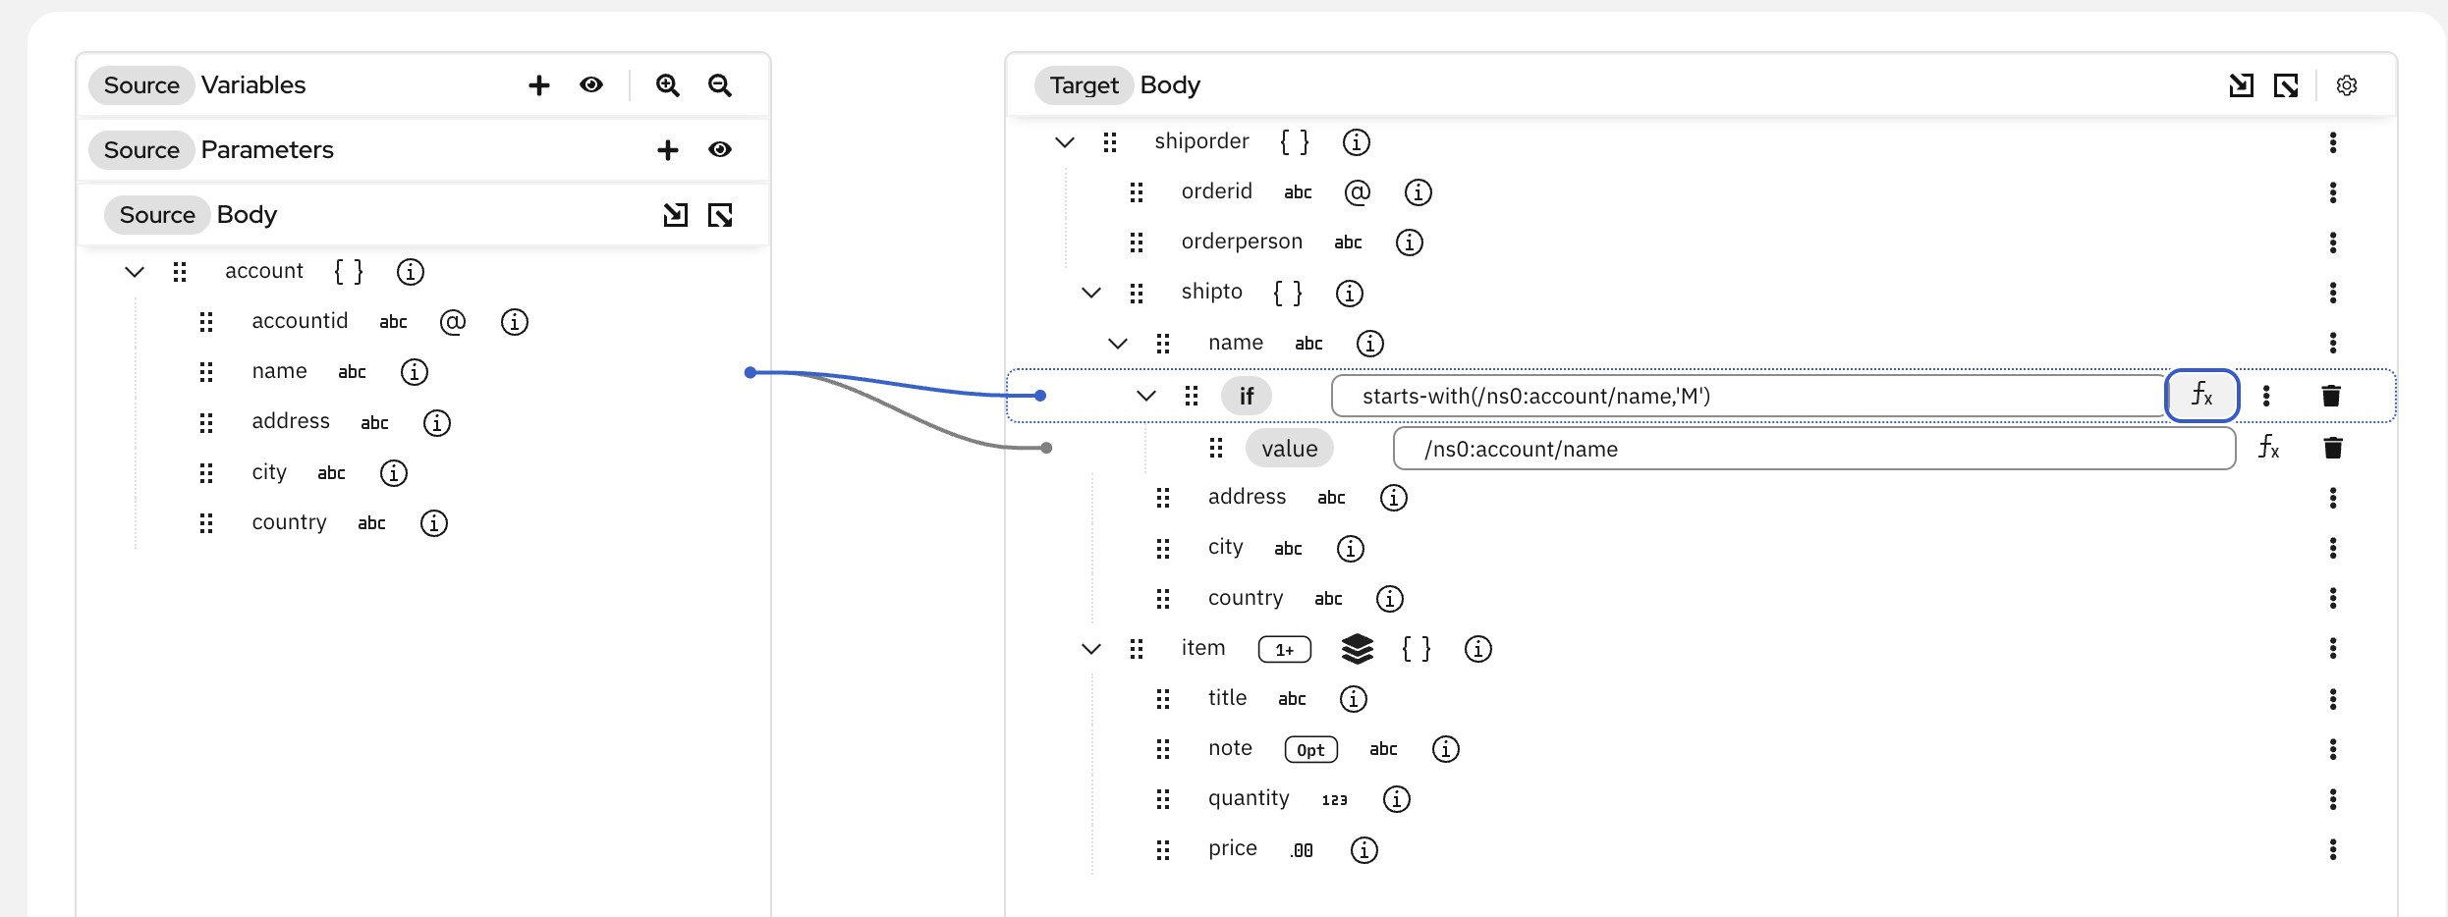Image resolution: width=2448 pixels, height=917 pixels.
Task: Collapse the target item node
Action: click(1091, 649)
